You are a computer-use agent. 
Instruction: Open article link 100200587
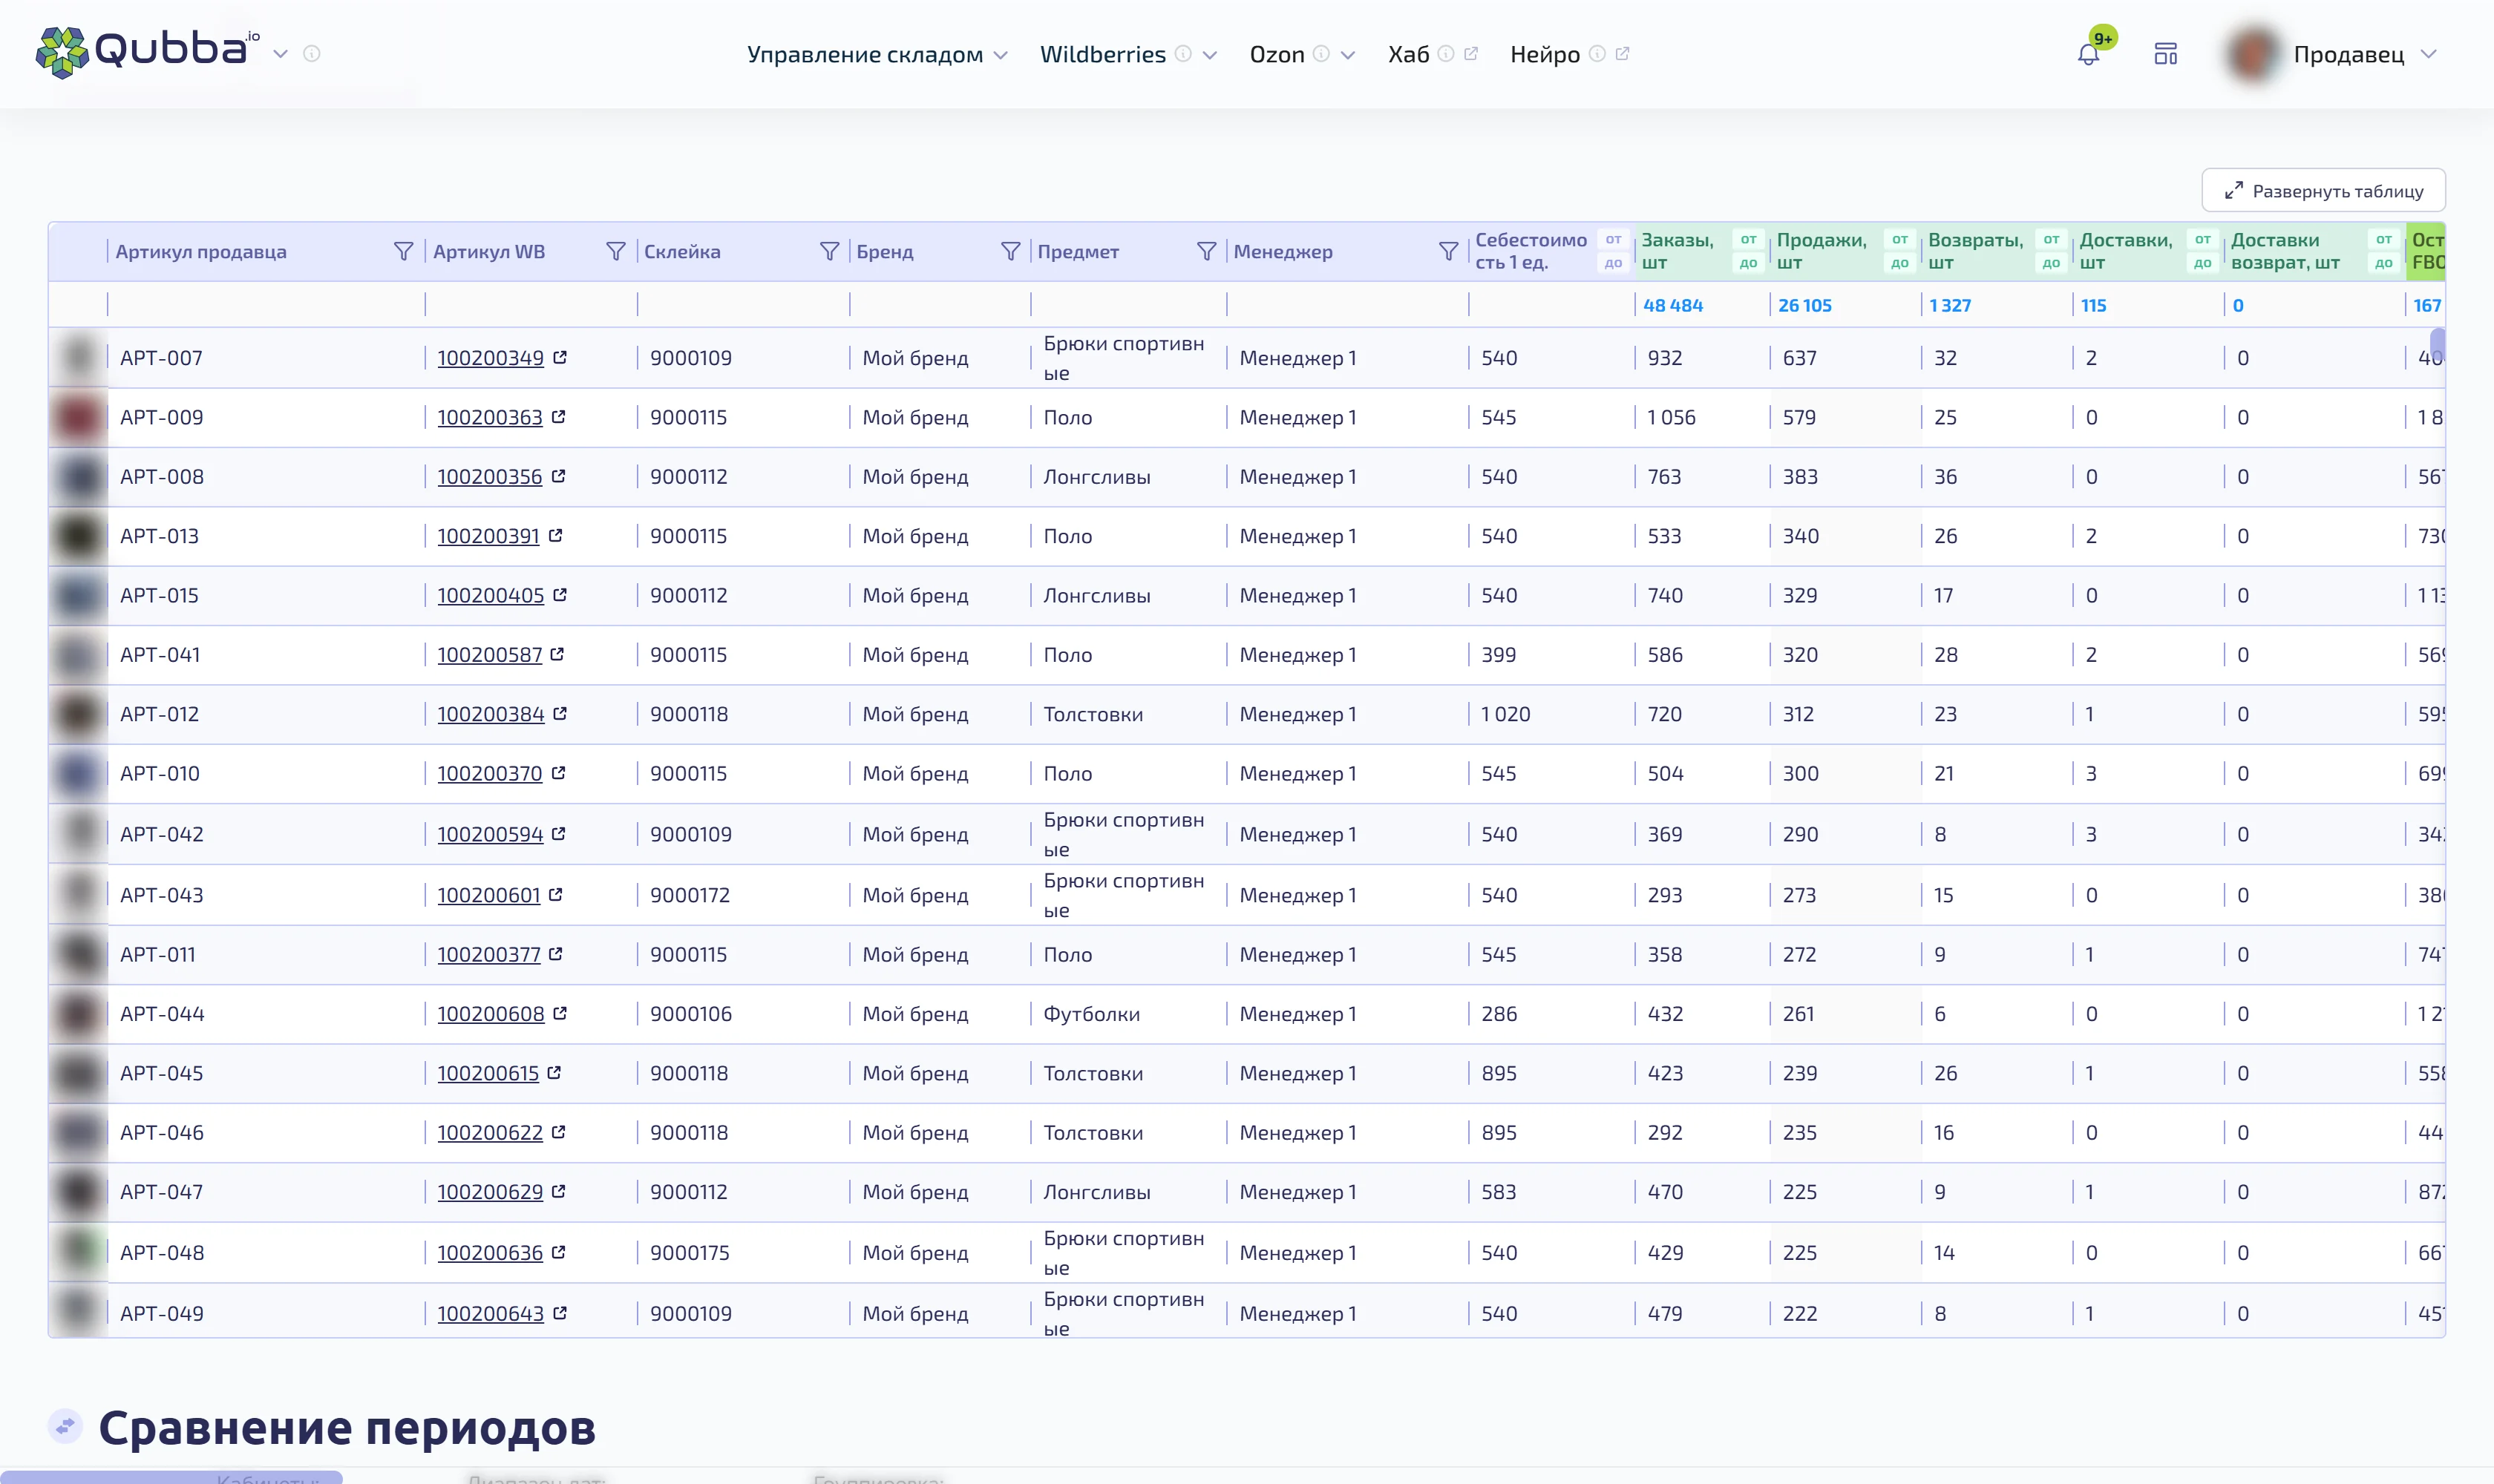(x=489, y=654)
